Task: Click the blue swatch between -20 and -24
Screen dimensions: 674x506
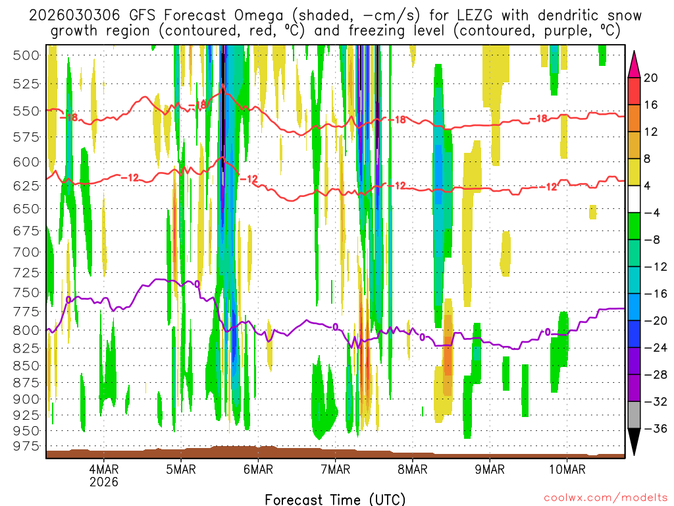Action: pos(634,334)
